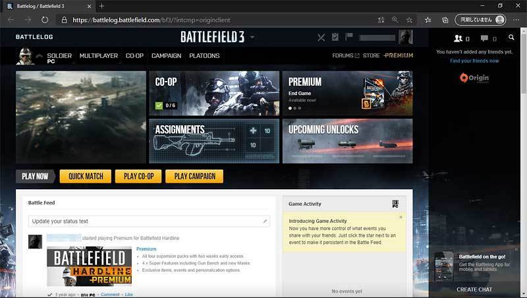This screenshot has width=527, height=298.
Task: Click the feed poster avatar thumbnail
Action: pos(35,241)
